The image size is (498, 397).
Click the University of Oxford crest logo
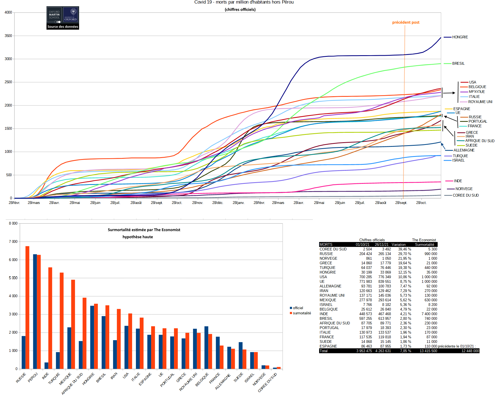[x=71, y=15]
